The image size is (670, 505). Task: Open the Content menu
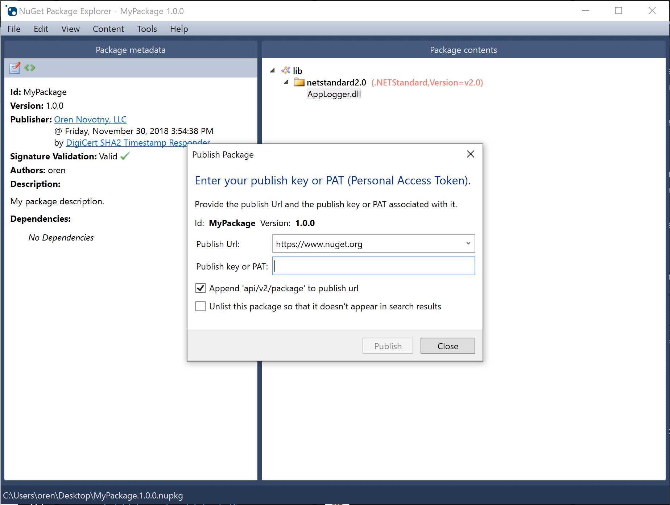click(x=108, y=29)
